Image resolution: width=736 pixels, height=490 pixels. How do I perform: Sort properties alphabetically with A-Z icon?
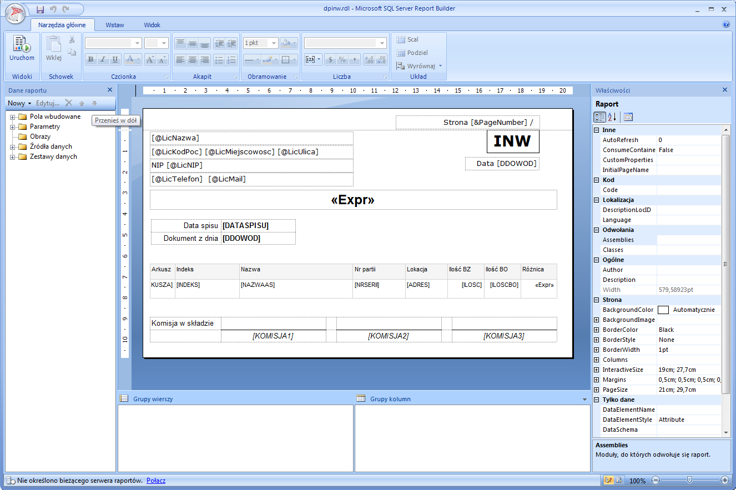(x=613, y=117)
